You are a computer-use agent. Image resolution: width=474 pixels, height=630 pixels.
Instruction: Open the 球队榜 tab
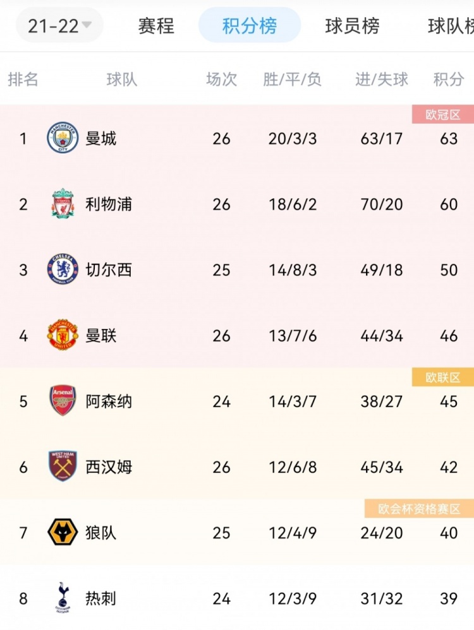click(451, 26)
